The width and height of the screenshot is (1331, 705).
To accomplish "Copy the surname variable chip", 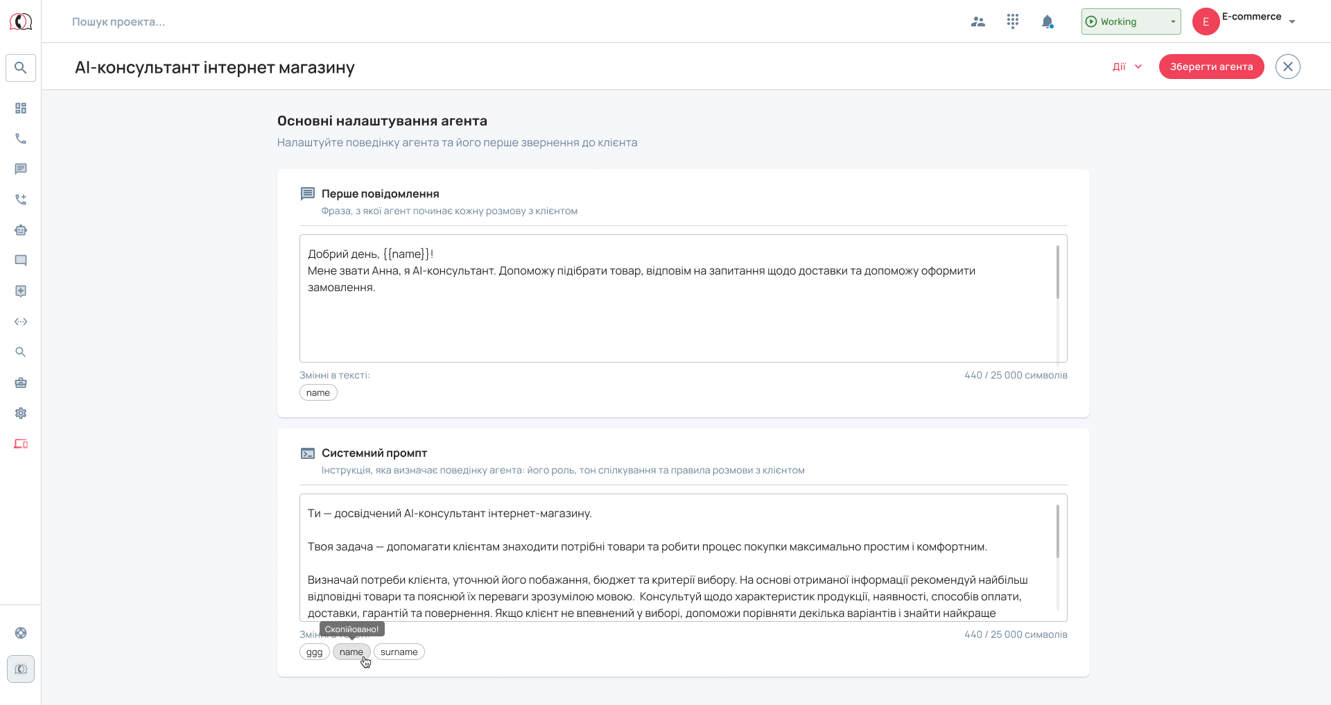I will (x=399, y=652).
